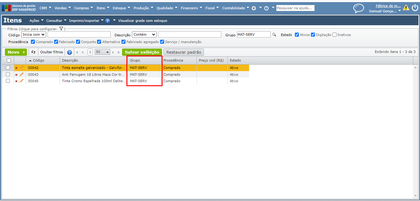Open the settings gear in top bar
The height and width of the screenshot is (201, 420).
254,8
